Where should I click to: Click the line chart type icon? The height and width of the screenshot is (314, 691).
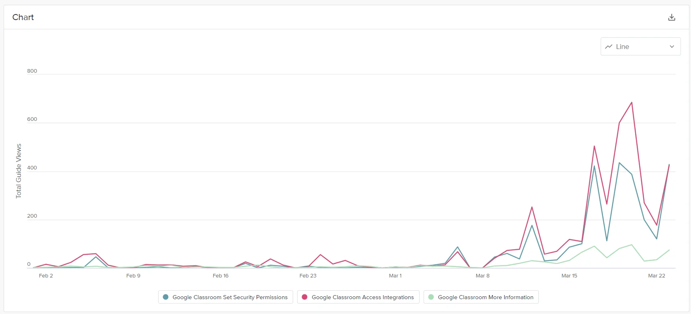pos(609,47)
